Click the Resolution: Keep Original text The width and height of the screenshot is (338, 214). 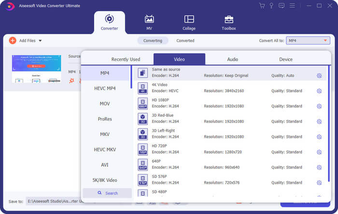tap(226, 76)
